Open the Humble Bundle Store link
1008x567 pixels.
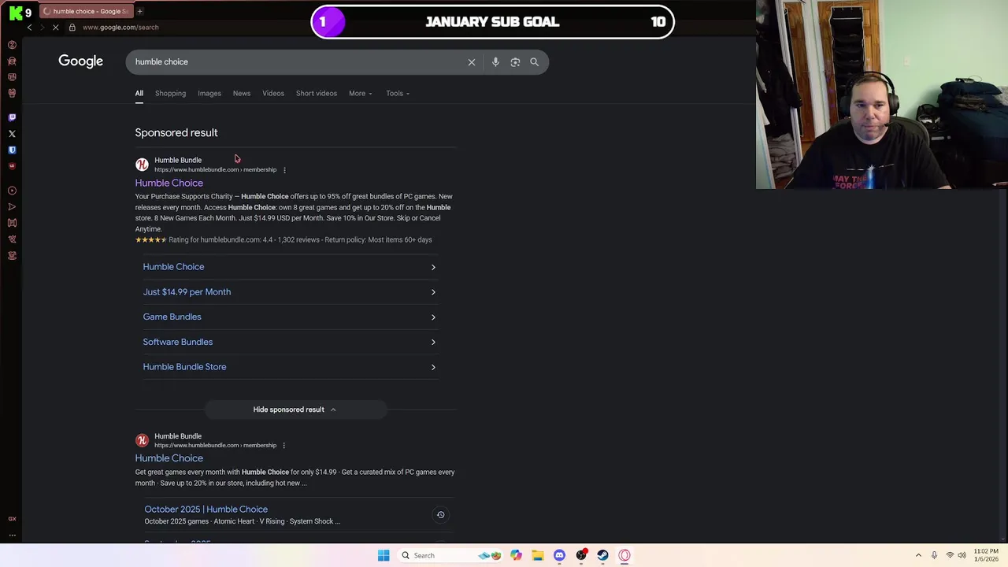[184, 367]
